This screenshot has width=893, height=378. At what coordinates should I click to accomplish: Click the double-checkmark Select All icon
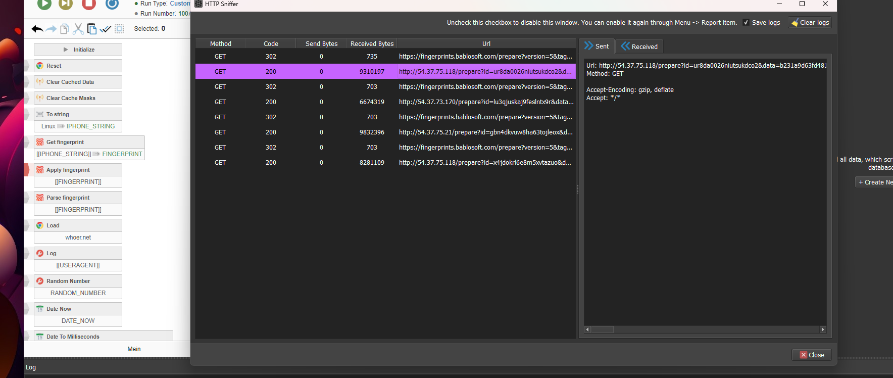pyautogui.click(x=105, y=29)
